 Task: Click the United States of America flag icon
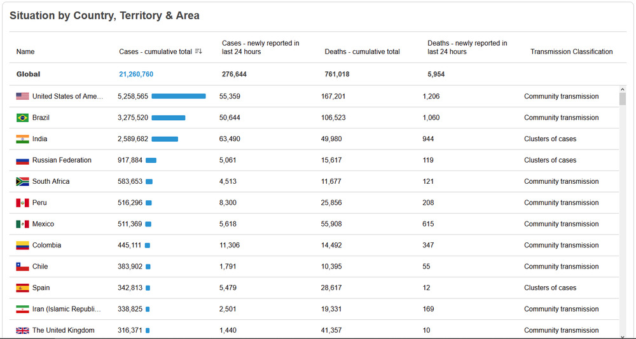pyautogui.click(x=23, y=97)
